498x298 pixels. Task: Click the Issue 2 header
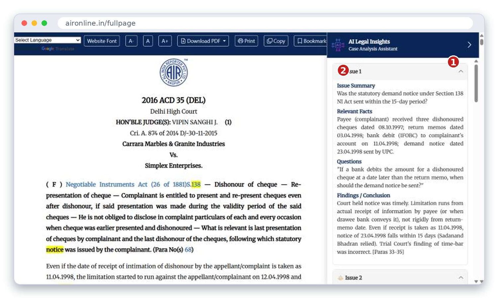click(x=400, y=277)
